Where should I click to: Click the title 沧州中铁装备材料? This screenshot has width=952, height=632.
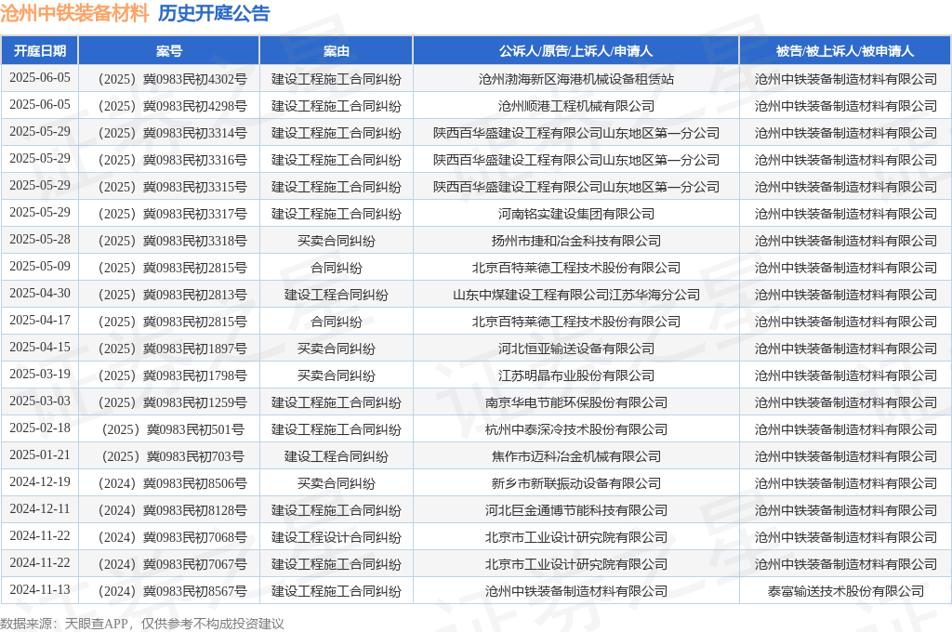click(74, 13)
